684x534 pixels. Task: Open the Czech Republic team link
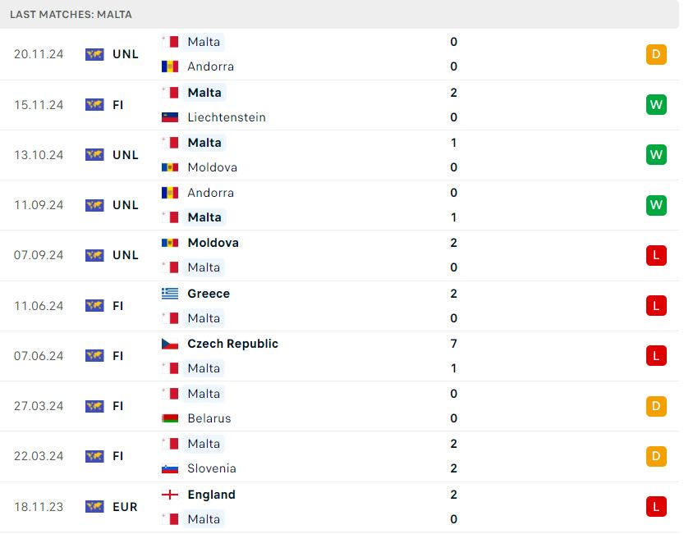click(x=232, y=344)
